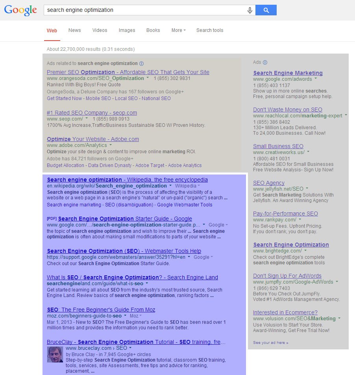The image size is (355, 375).
Task: Click 'Adobe Target' sitelink
Action: [x=150, y=165]
